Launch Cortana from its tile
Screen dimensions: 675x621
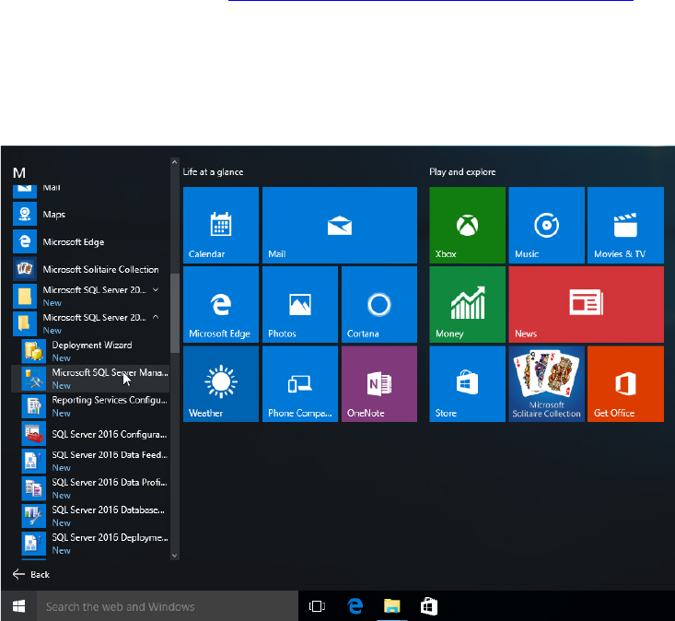[x=378, y=304]
